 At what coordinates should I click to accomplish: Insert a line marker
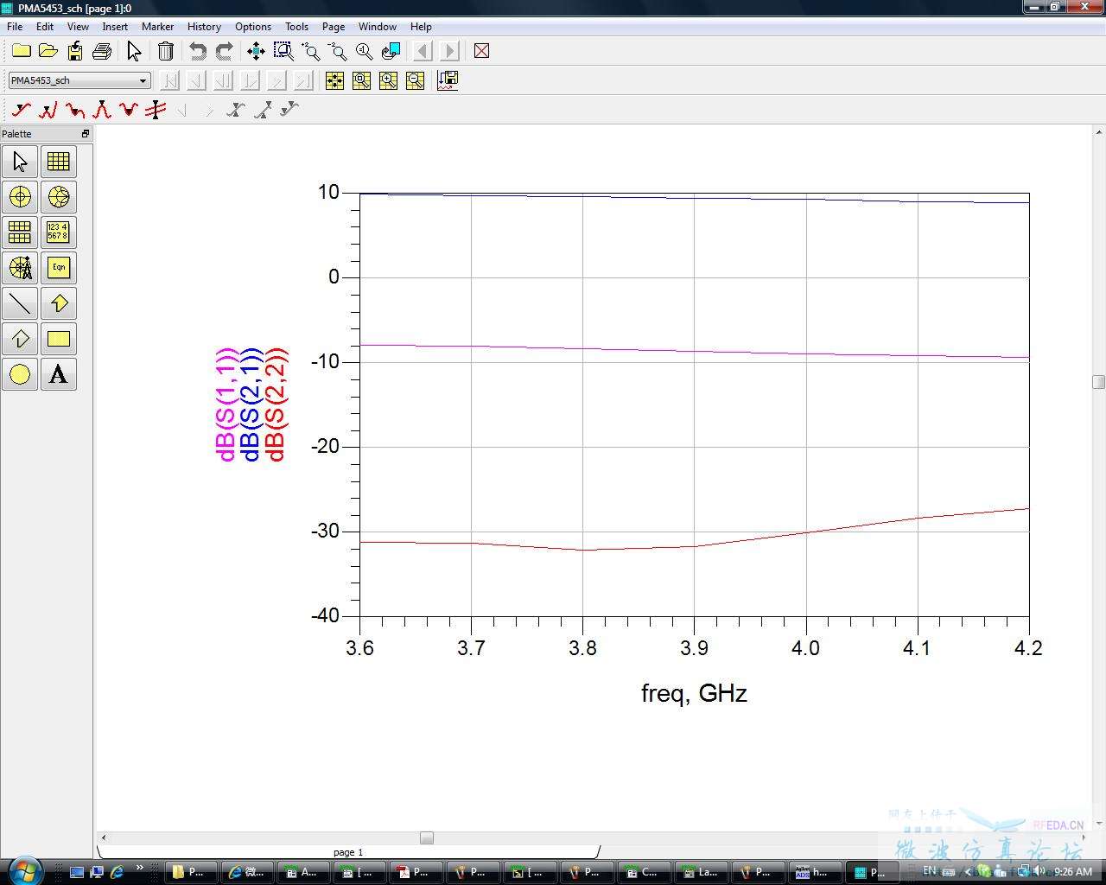pyautogui.click(x=156, y=110)
